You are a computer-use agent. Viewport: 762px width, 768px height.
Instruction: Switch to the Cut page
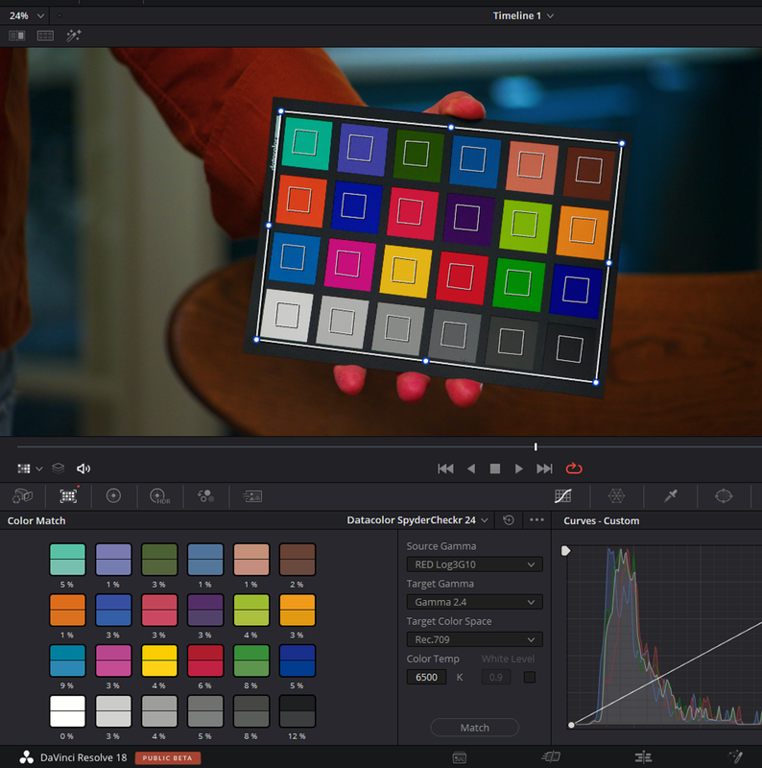click(552, 757)
